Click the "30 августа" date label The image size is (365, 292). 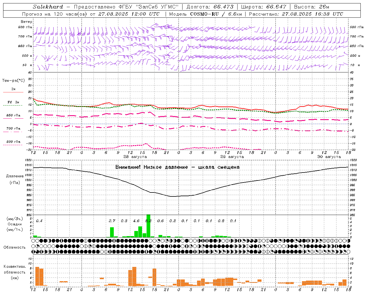click(329, 157)
